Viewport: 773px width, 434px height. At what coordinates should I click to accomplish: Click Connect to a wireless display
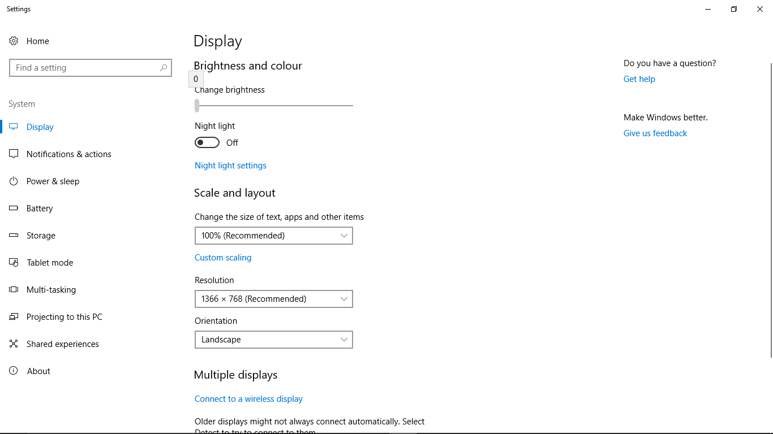(248, 398)
